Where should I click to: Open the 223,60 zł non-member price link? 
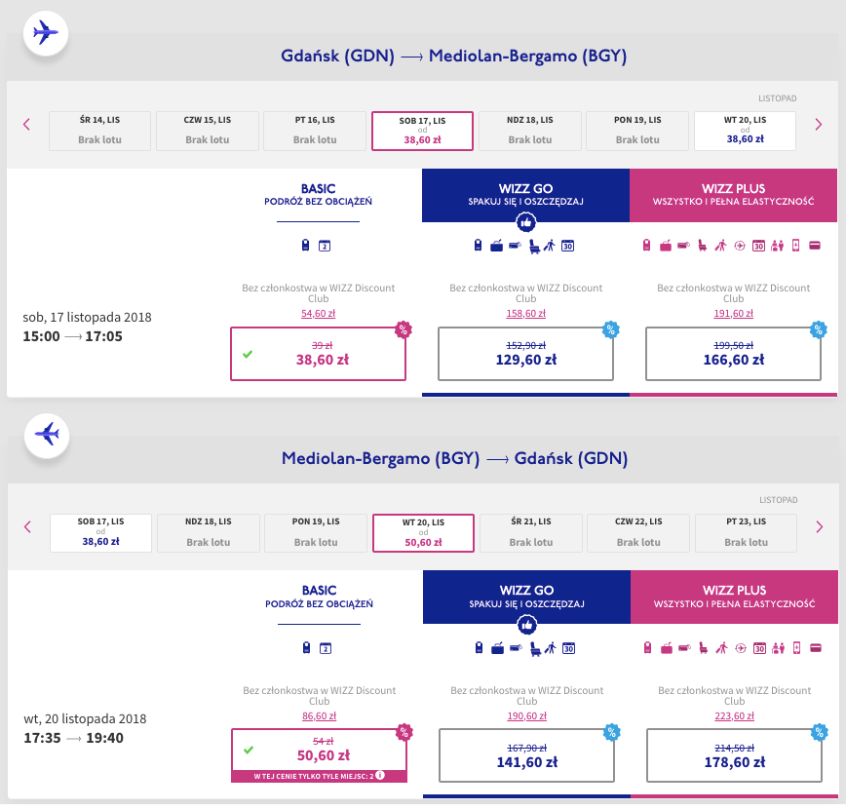point(734,715)
